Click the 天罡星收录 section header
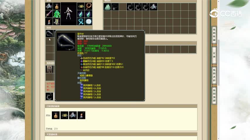This screenshot has height=140, width=250. pyautogui.click(x=121, y=134)
